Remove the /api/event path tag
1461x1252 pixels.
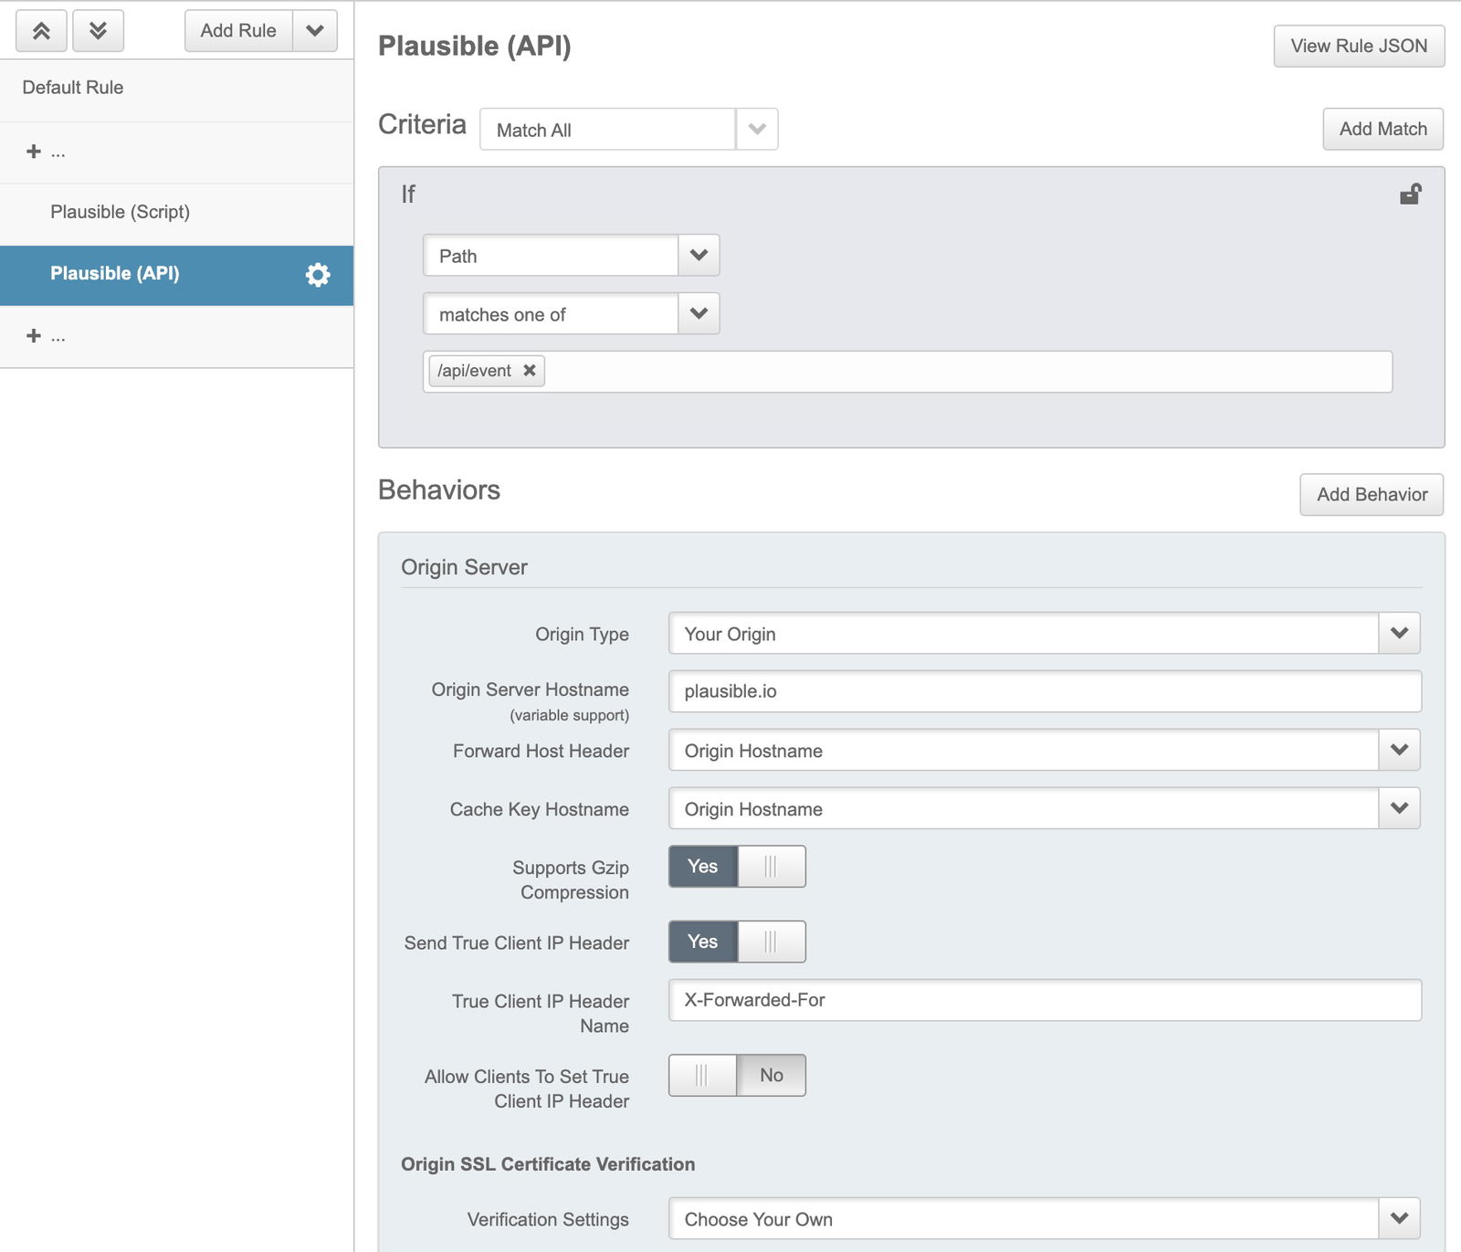point(530,371)
